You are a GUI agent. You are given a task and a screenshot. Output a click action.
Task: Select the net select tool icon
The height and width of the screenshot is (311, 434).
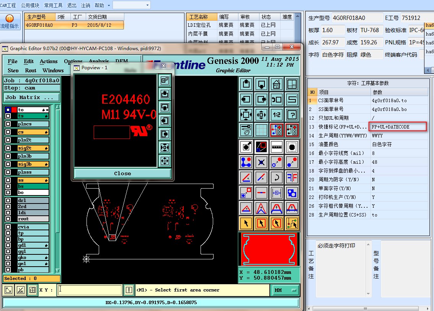point(292,223)
